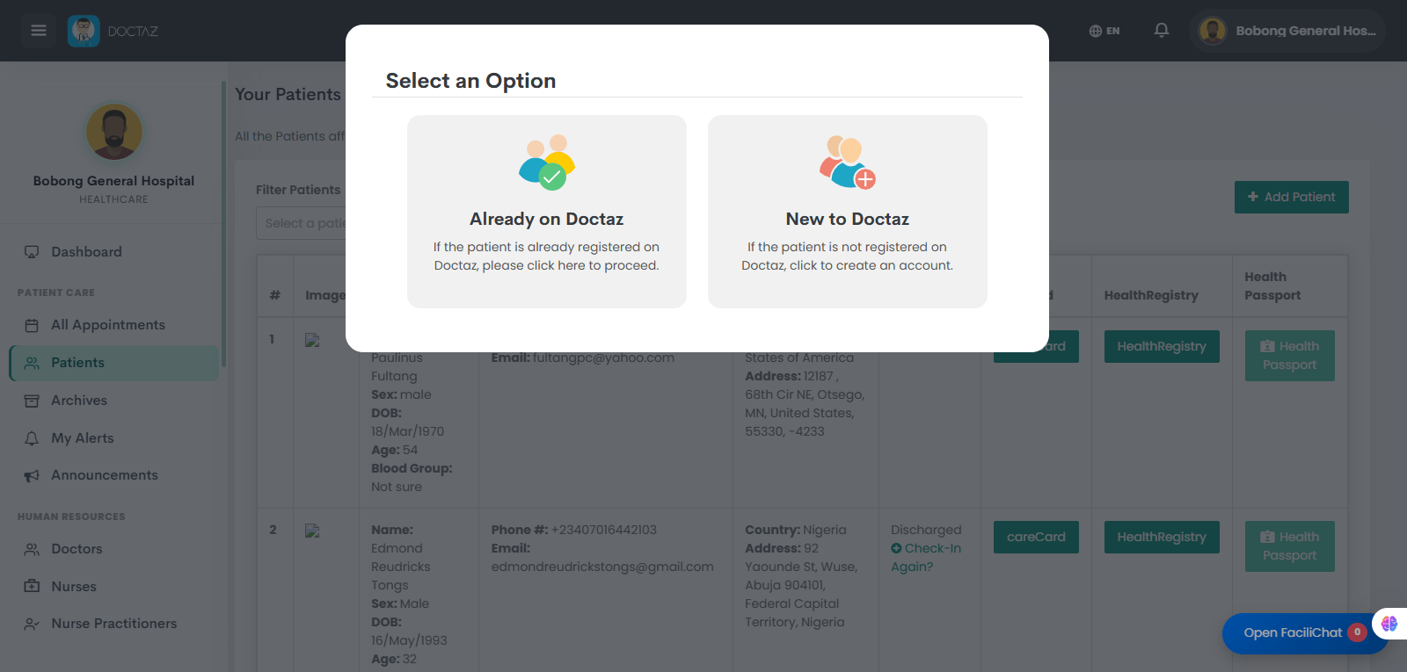Click HealthRegistry button for Edmond Tongs
Screen dimensions: 1407x672
(x=1162, y=537)
